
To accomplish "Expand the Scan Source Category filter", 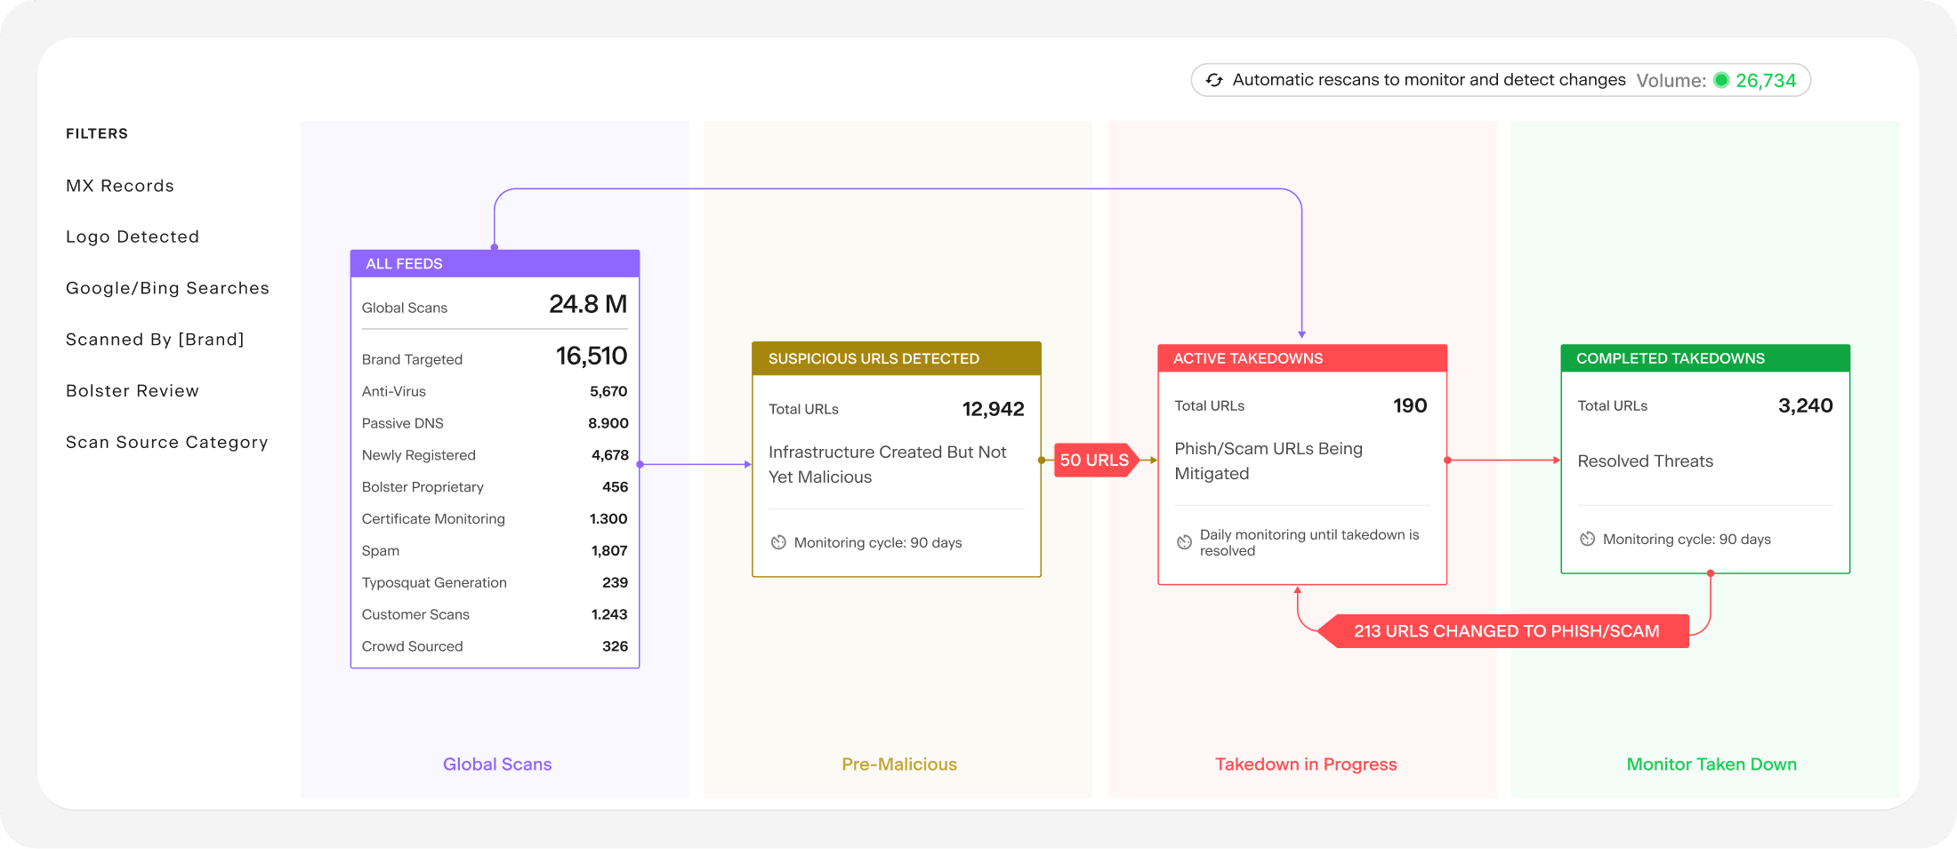I will pyautogui.click(x=167, y=442).
